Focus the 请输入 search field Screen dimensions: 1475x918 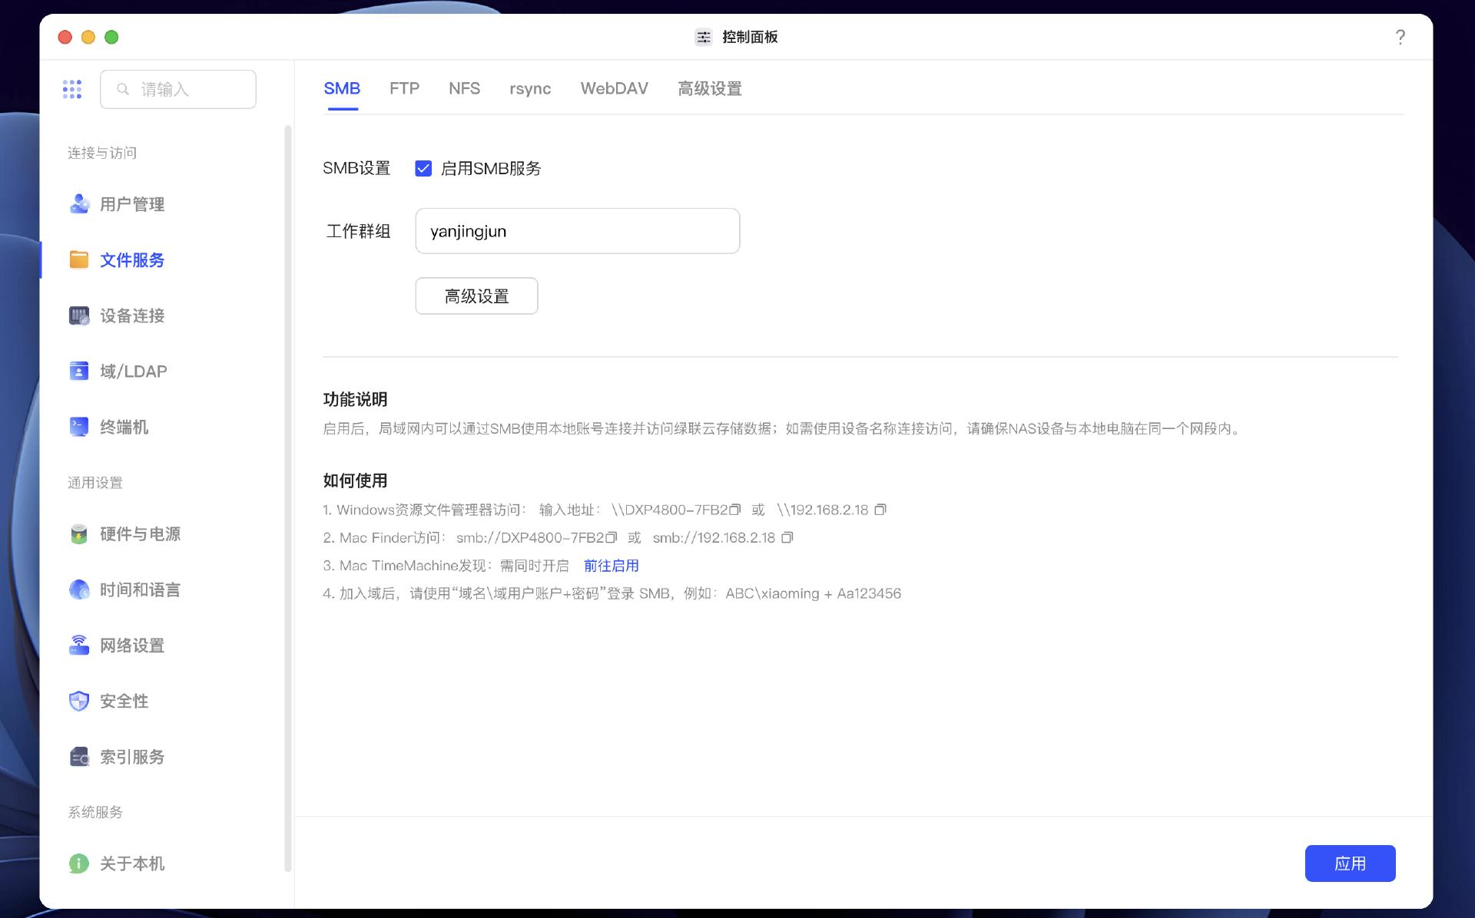(x=178, y=89)
